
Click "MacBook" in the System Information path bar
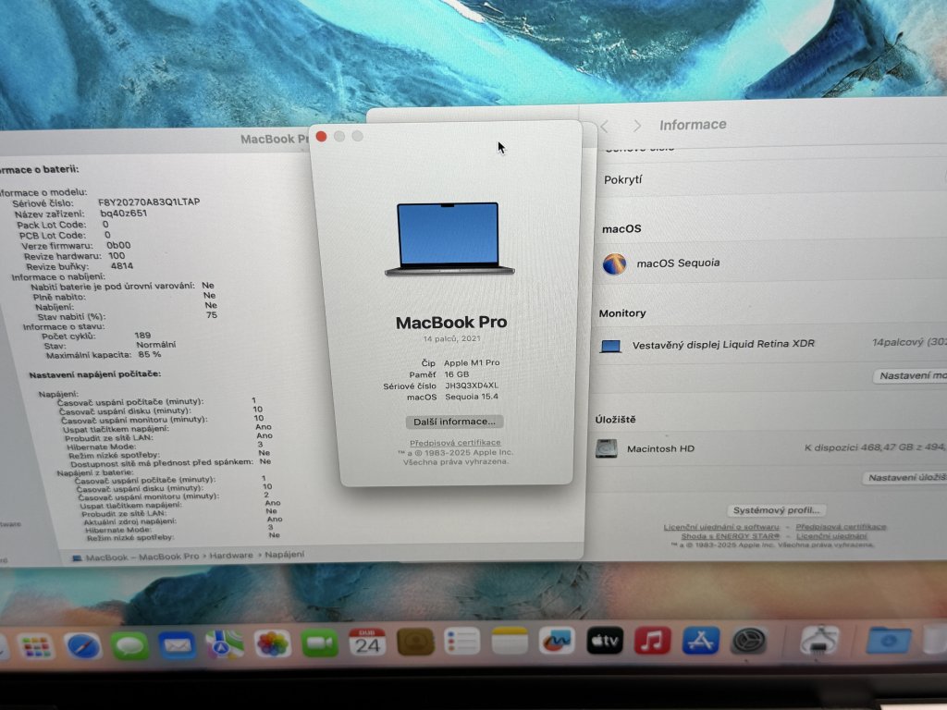(106, 557)
